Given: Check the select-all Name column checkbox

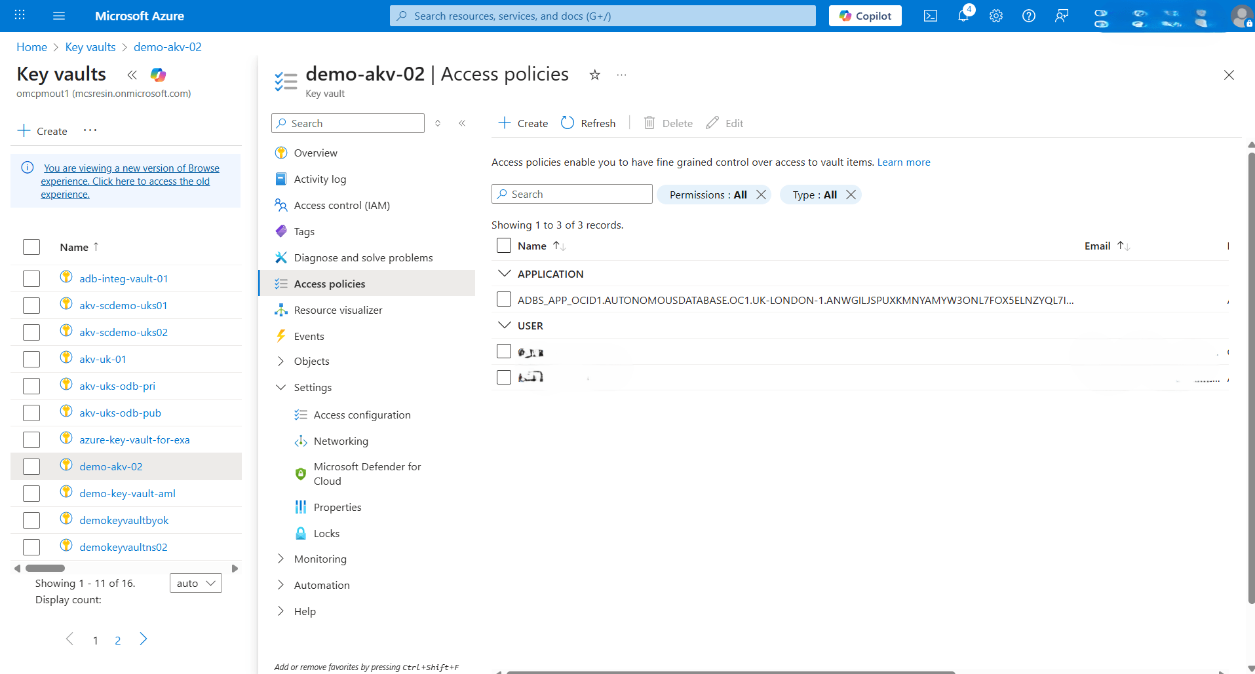Looking at the screenshot, I should point(503,245).
